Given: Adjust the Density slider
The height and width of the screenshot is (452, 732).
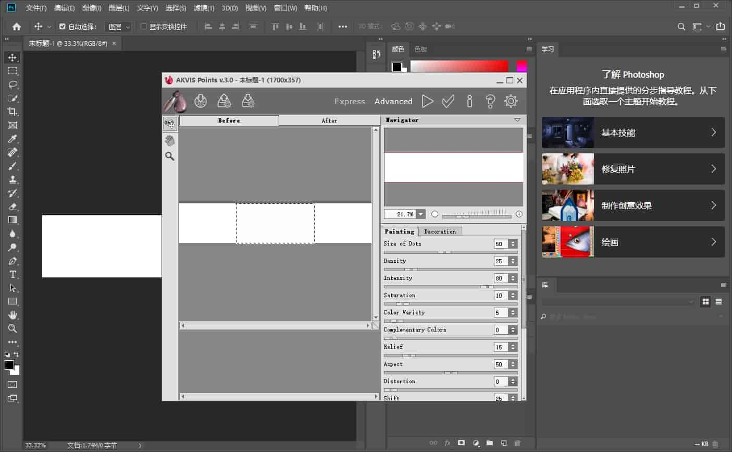Looking at the screenshot, I should point(451,270).
